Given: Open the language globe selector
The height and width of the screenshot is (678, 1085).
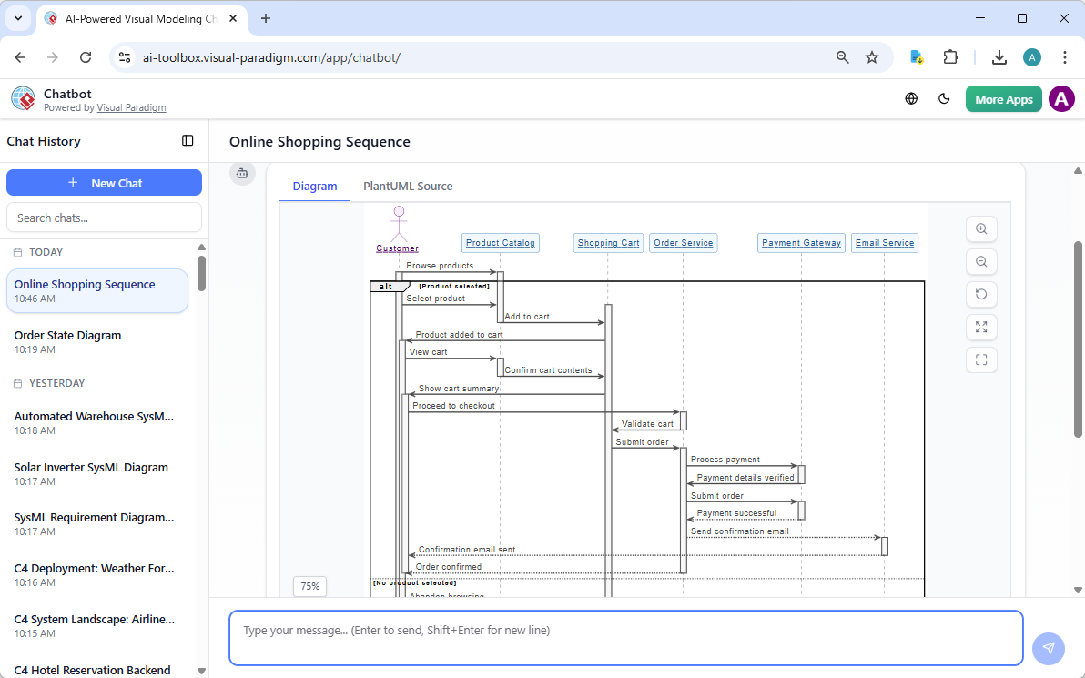Looking at the screenshot, I should click(911, 98).
